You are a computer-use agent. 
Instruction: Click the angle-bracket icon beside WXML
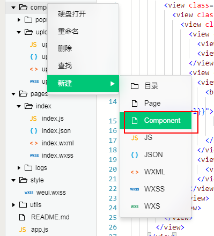135,172
